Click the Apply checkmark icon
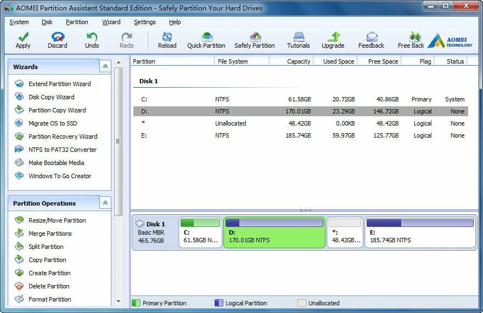 (x=23, y=37)
